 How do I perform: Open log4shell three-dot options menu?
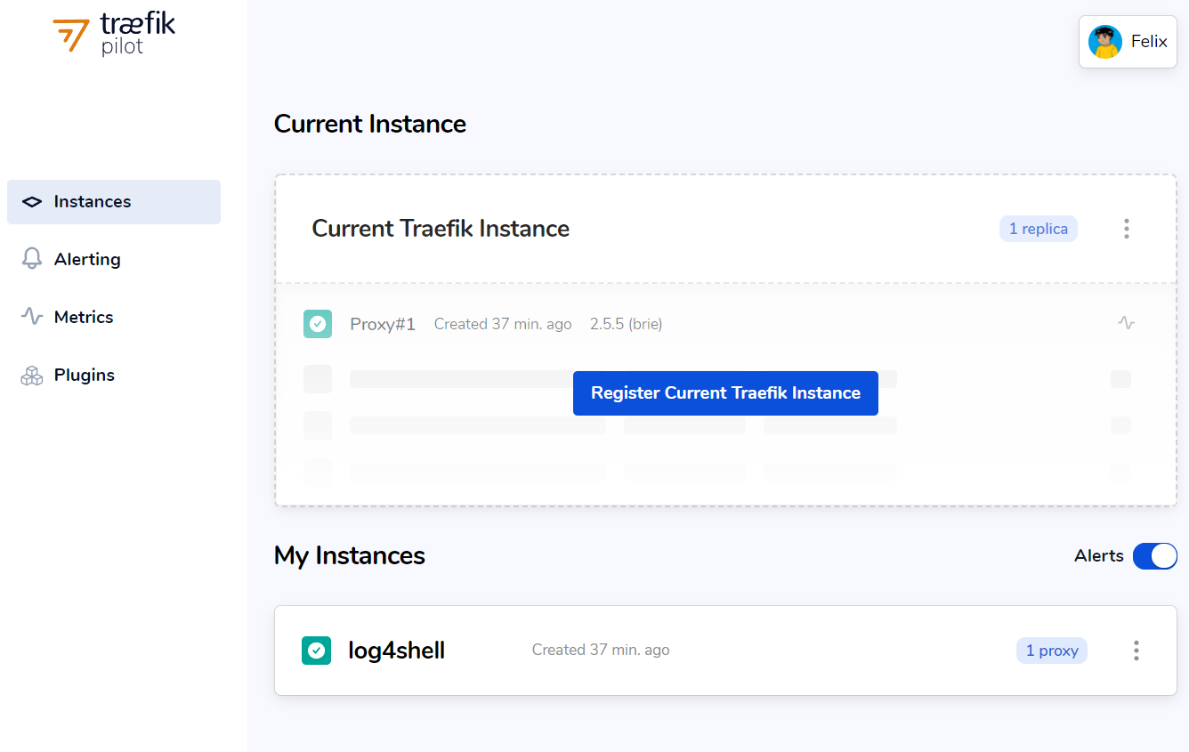(x=1136, y=651)
